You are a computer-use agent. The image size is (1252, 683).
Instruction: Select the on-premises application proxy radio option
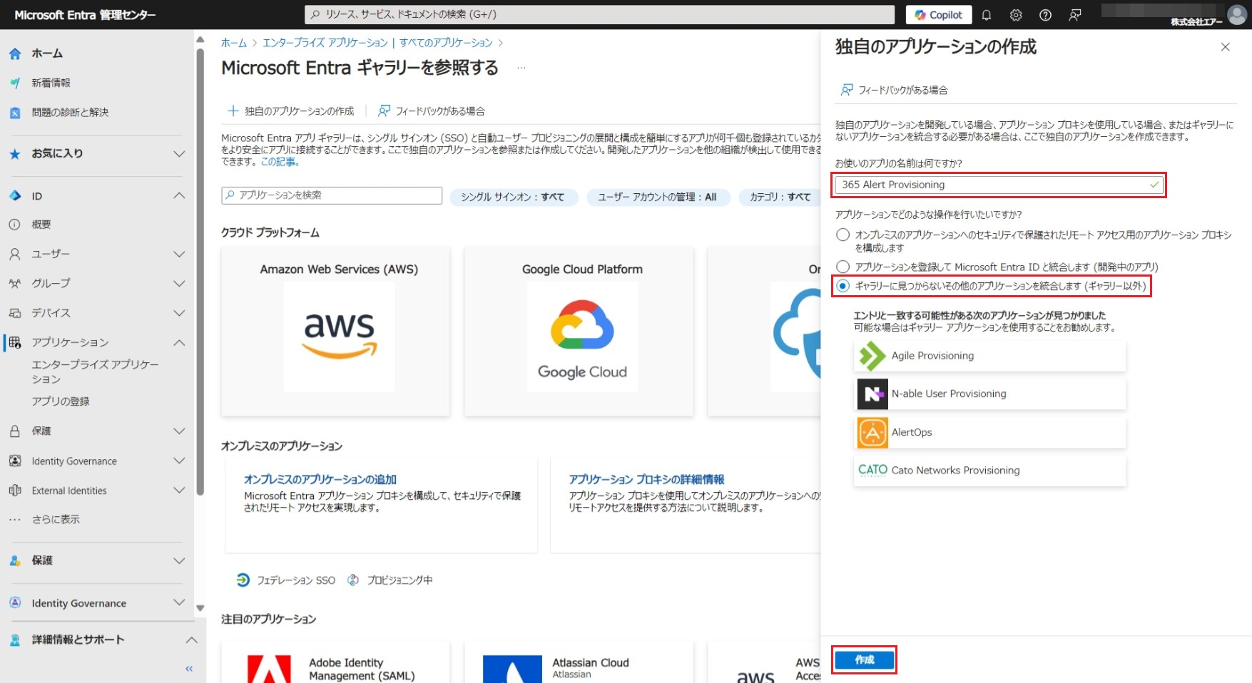tap(843, 235)
